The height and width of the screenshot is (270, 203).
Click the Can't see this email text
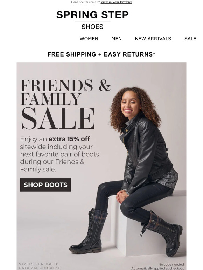click(x=85, y=2)
